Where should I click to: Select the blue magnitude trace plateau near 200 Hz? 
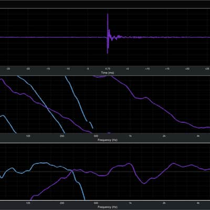[x=42, y=163]
